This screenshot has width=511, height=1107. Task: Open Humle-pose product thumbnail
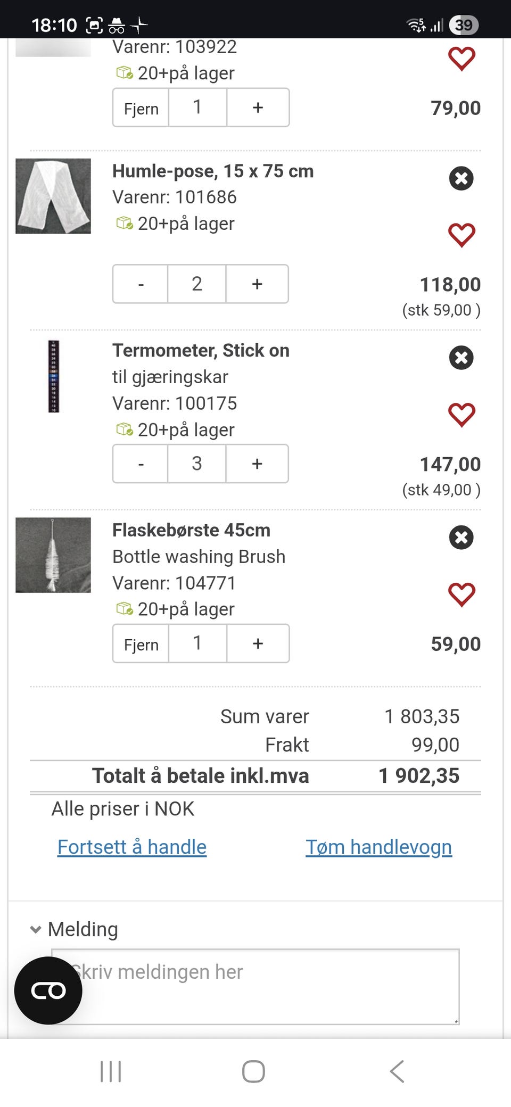click(x=53, y=196)
